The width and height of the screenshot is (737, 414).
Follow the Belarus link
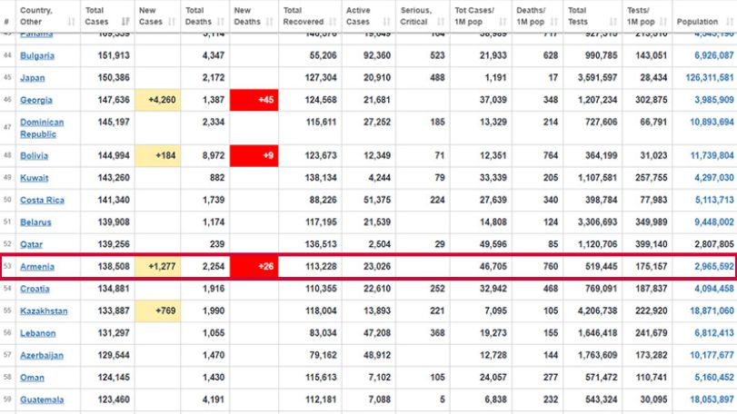(x=35, y=222)
